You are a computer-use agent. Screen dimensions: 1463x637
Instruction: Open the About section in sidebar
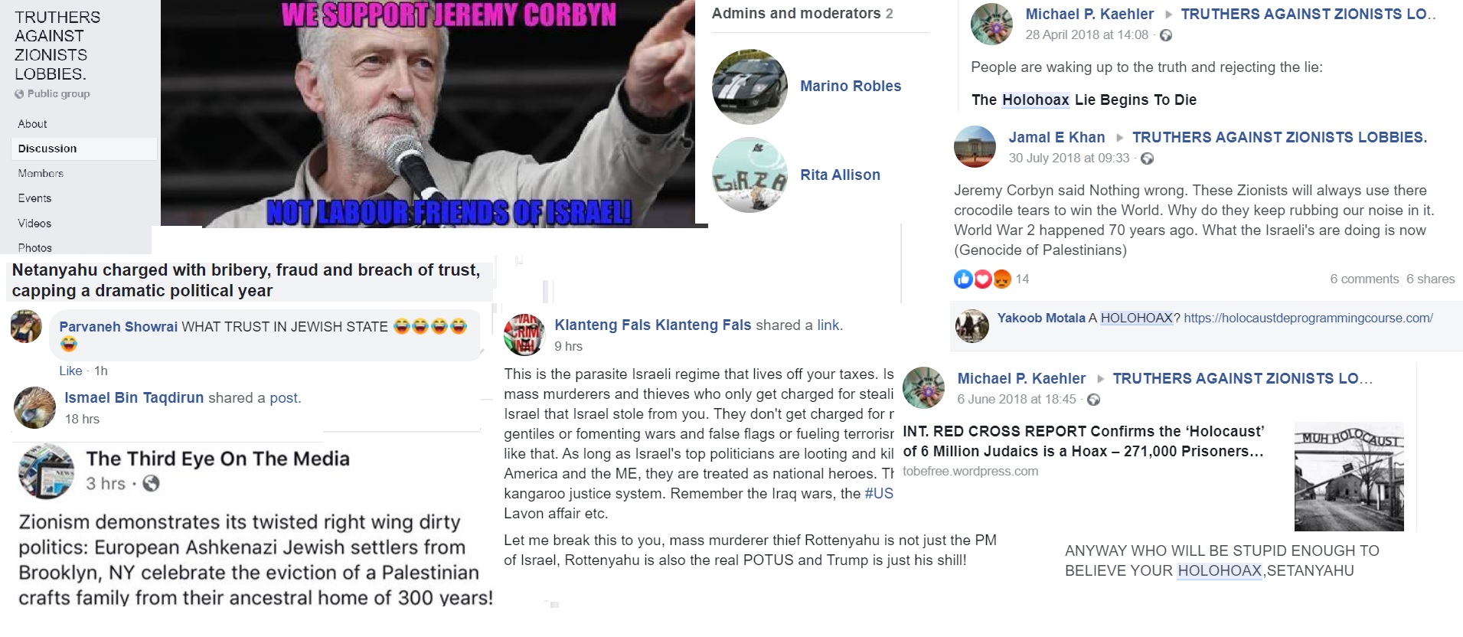pyautogui.click(x=32, y=124)
